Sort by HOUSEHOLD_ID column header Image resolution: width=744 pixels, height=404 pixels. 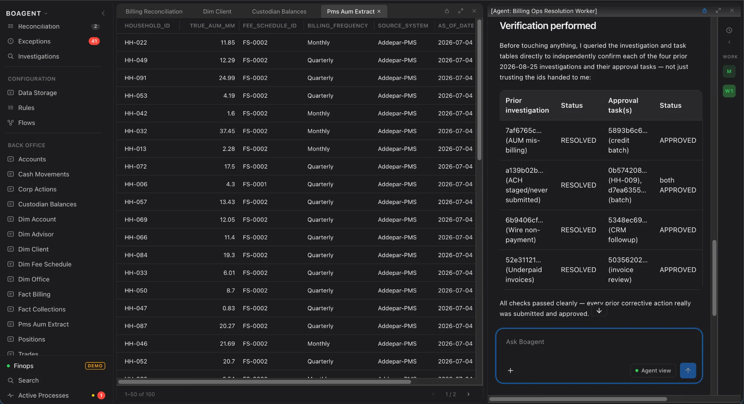click(x=147, y=26)
